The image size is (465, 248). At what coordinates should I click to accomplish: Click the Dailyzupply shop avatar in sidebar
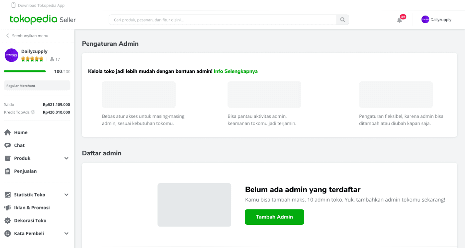[x=11, y=55]
